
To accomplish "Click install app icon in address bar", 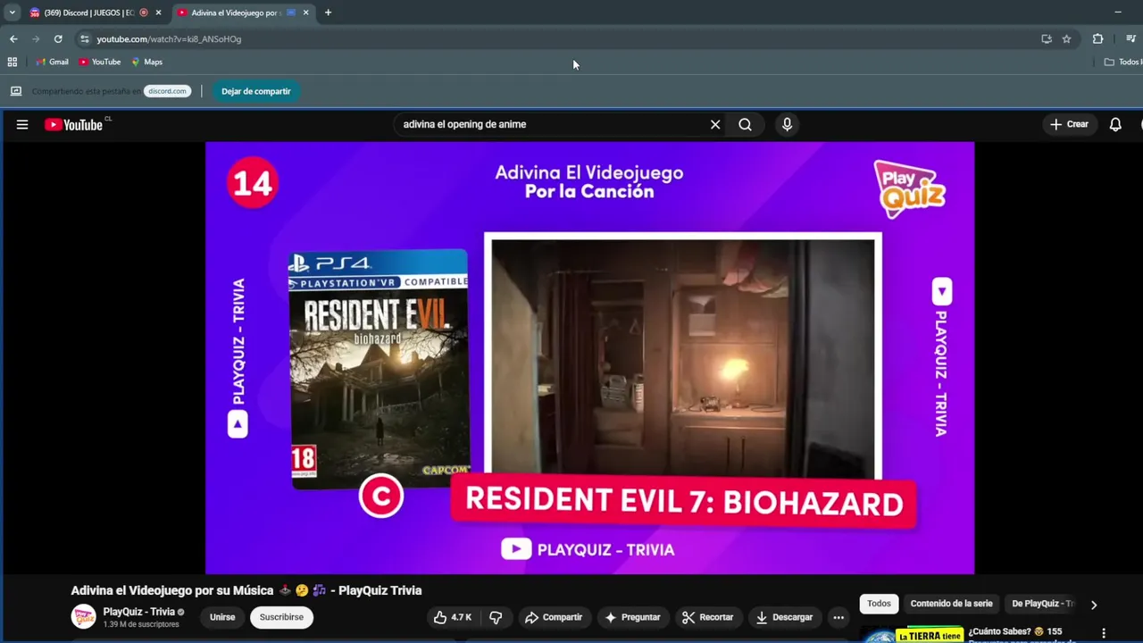I will tap(1047, 39).
